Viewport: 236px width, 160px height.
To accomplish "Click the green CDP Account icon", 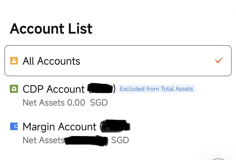I will click(14, 89).
